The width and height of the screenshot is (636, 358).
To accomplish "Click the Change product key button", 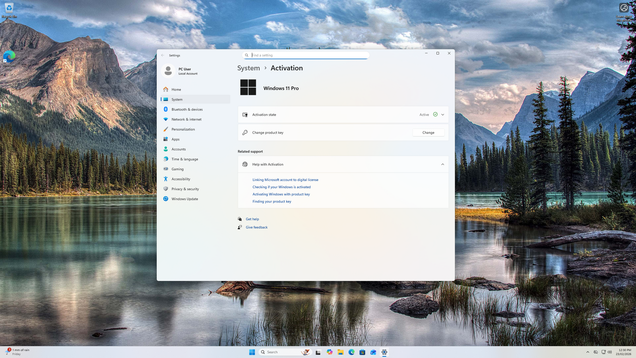I will (428, 132).
